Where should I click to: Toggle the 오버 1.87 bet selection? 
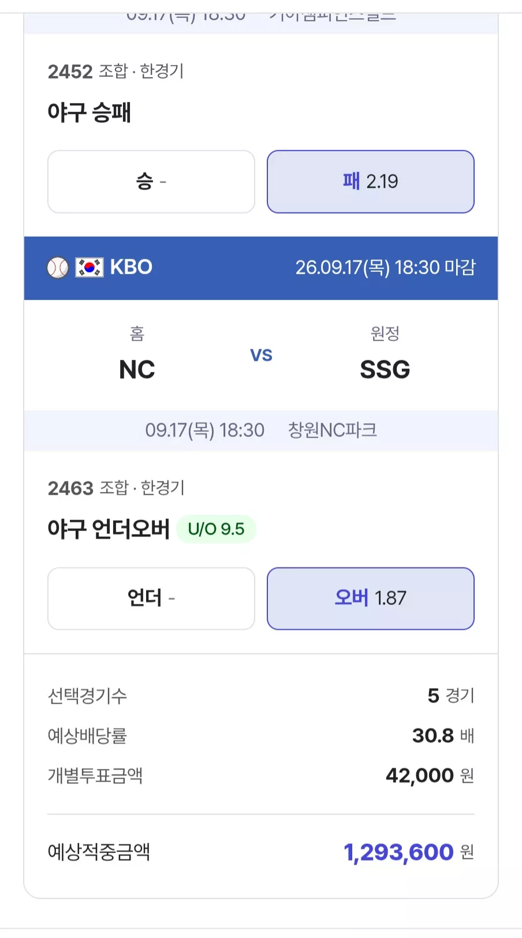point(371,599)
